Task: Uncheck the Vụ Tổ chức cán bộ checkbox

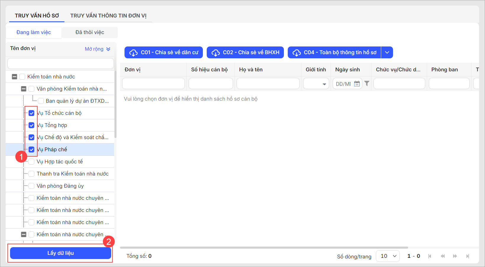Action: pos(32,113)
